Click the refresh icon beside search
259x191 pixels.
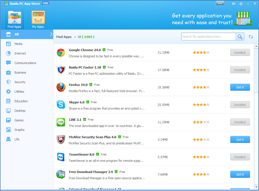[x=251, y=37]
